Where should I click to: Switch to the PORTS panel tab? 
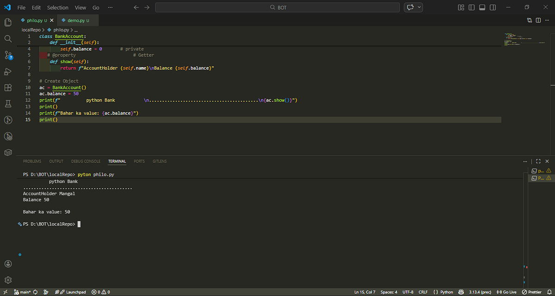click(139, 161)
